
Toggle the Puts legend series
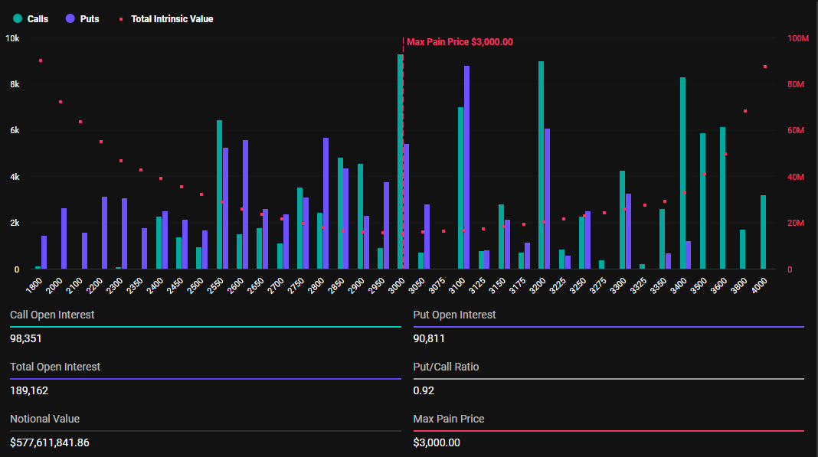point(83,19)
